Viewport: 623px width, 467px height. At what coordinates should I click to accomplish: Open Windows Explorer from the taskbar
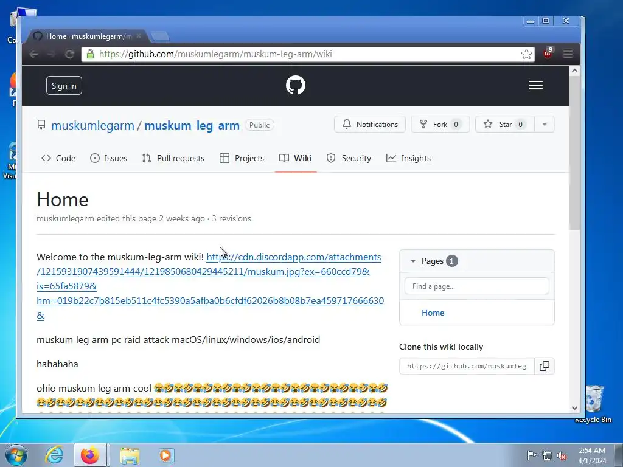pos(130,455)
